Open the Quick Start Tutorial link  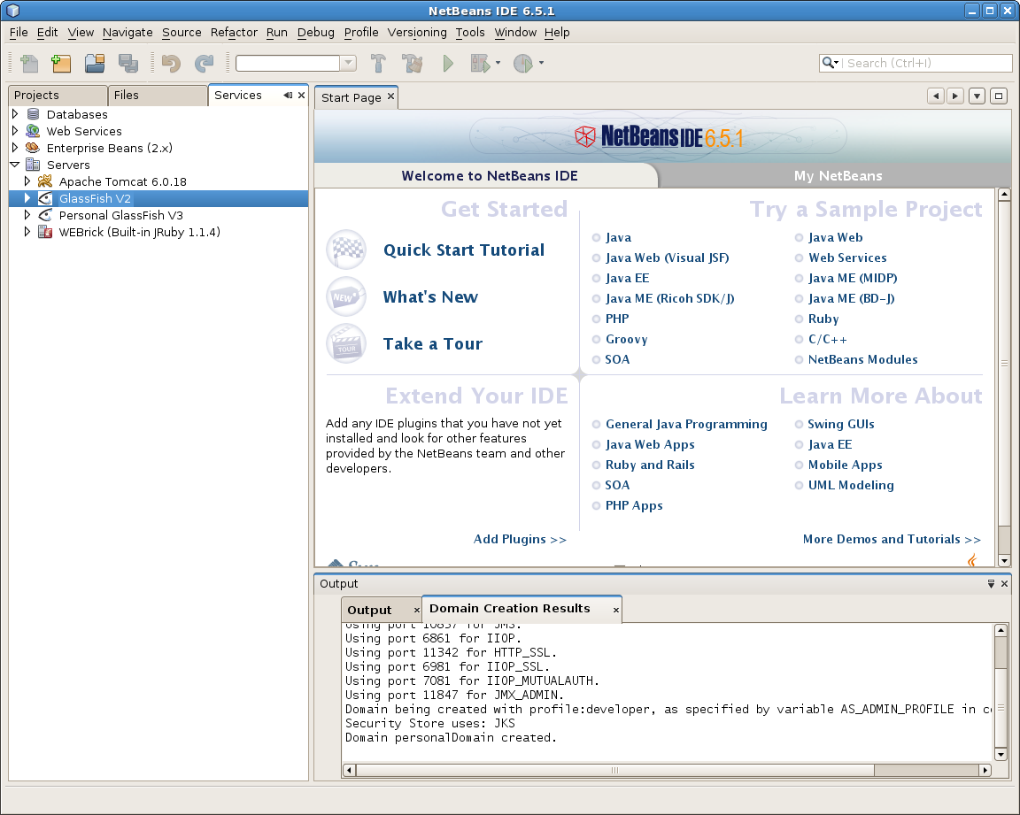click(x=463, y=250)
